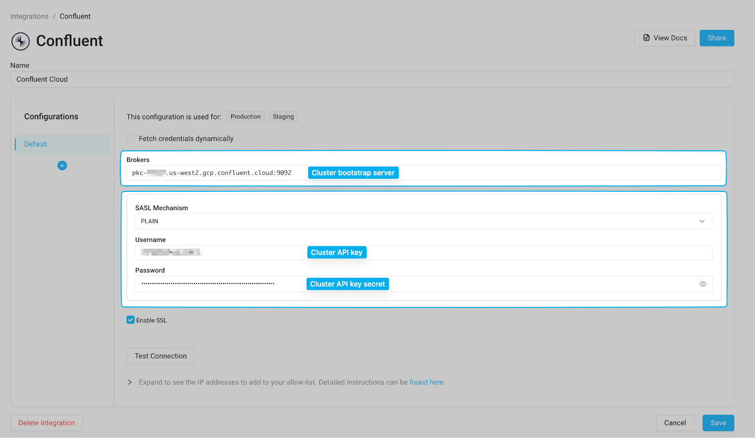Add a new configuration with plus icon
Viewport: 755px width, 438px height.
(x=62, y=165)
